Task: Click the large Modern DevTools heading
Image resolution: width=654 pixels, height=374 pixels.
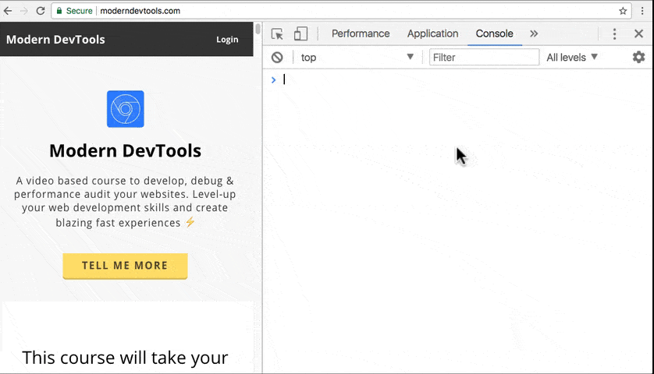Action: click(125, 150)
